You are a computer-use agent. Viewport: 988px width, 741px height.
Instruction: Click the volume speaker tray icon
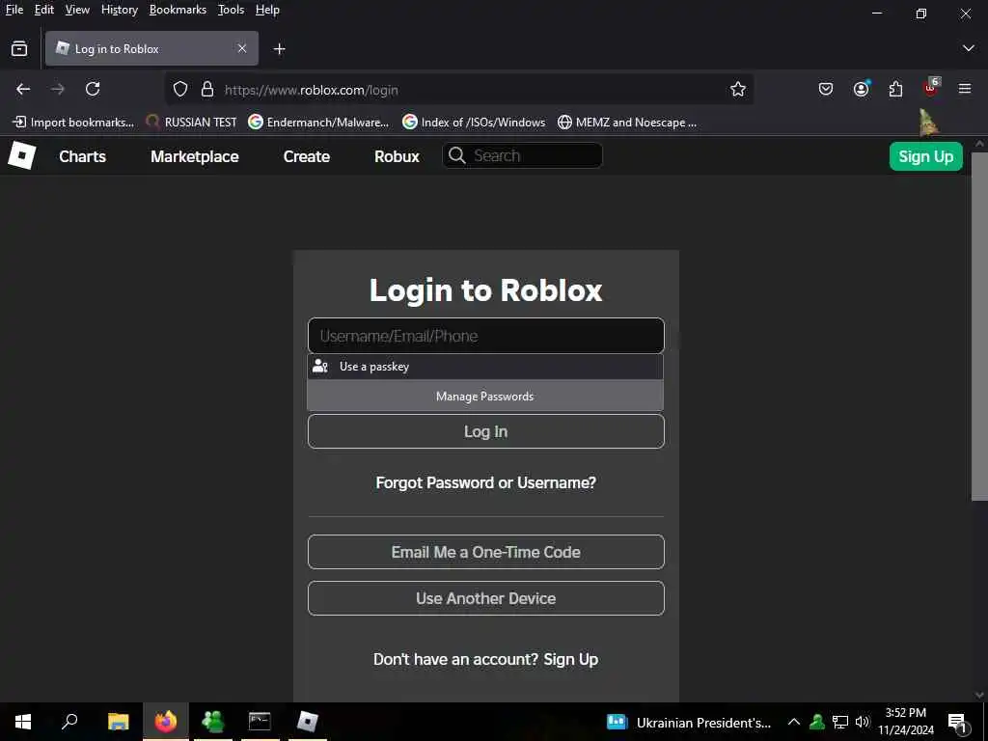(x=862, y=722)
